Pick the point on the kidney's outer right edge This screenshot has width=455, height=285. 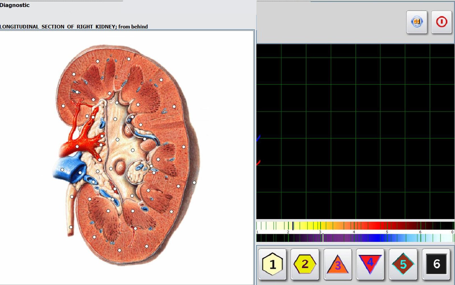pos(194,182)
